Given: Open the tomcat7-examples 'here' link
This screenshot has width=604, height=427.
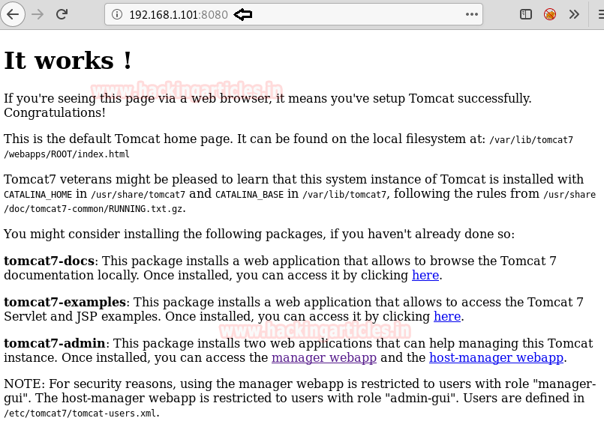Looking at the screenshot, I should point(447,317).
